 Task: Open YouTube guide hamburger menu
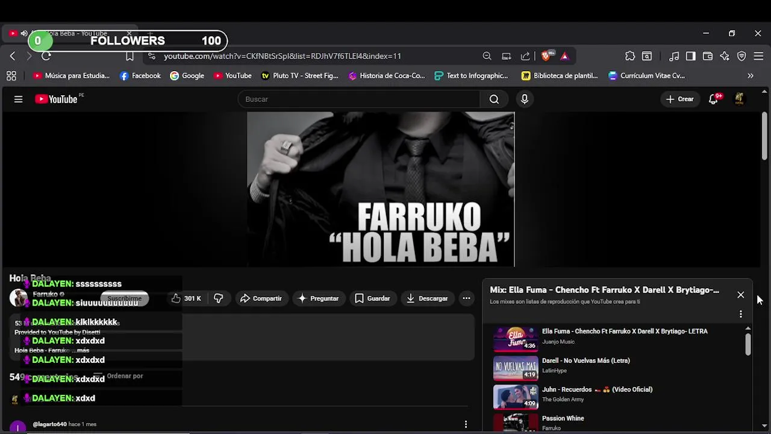click(18, 99)
